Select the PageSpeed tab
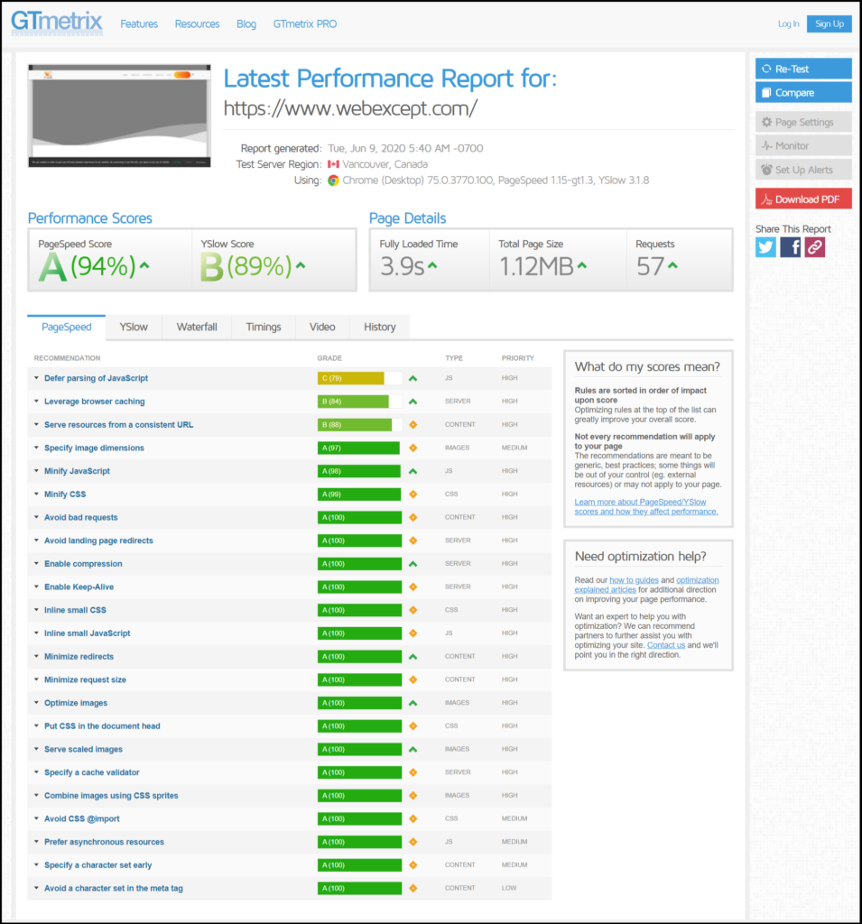This screenshot has width=862, height=924. coord(67,327)
